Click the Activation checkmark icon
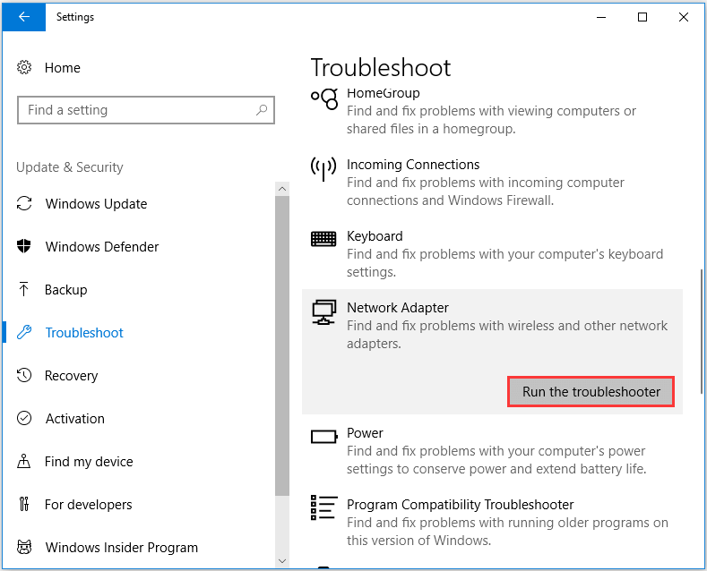This screenshot has height=571, width=707. pyautogui.click(x=24, y=418)
